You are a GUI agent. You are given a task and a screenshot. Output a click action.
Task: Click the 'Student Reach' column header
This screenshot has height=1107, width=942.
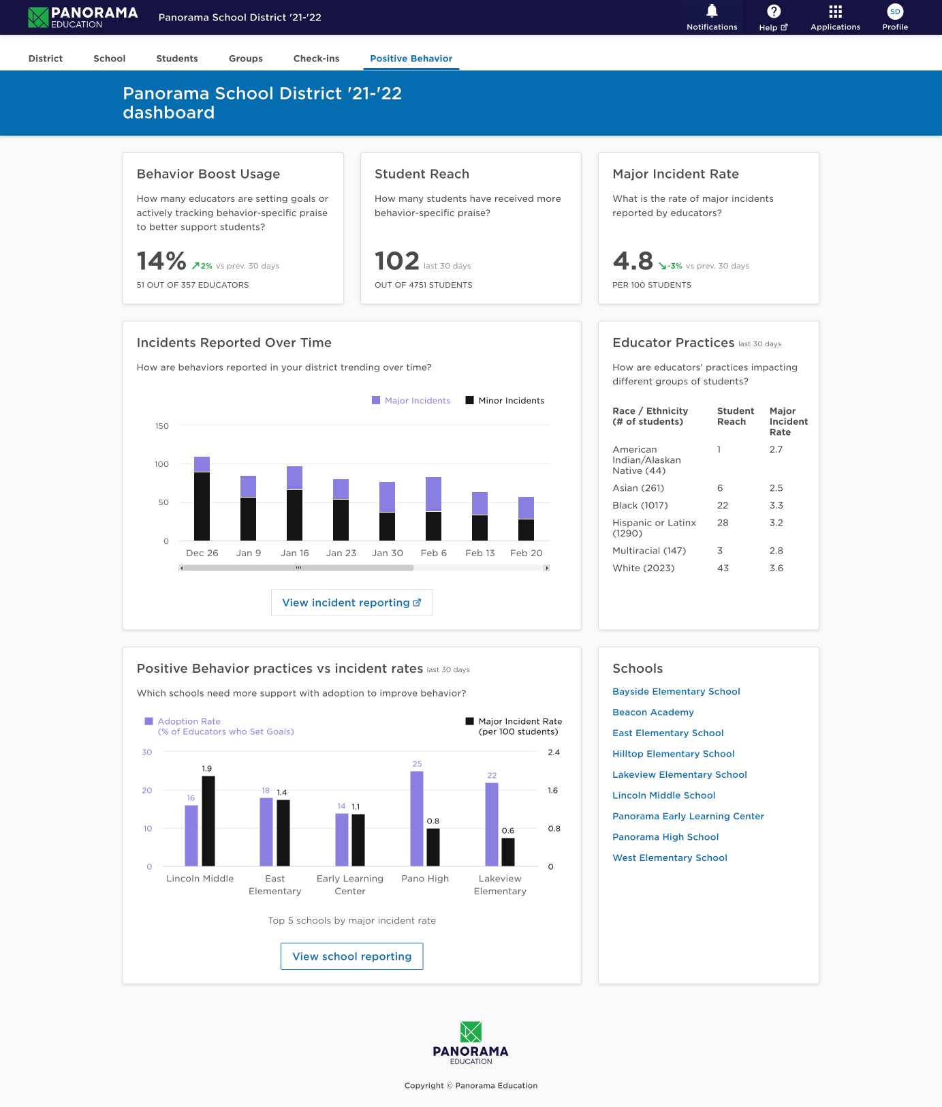(x=736, y=416)
